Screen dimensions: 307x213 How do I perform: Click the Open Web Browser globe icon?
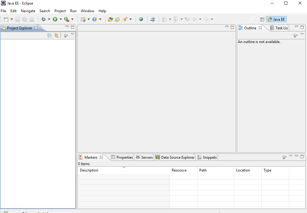pos(141,19)
